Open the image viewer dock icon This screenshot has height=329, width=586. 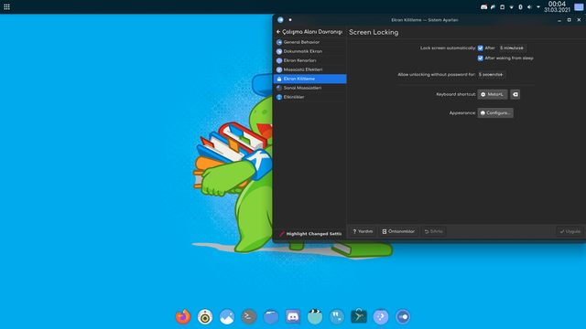pyautogui.click(x=227, y=317)
